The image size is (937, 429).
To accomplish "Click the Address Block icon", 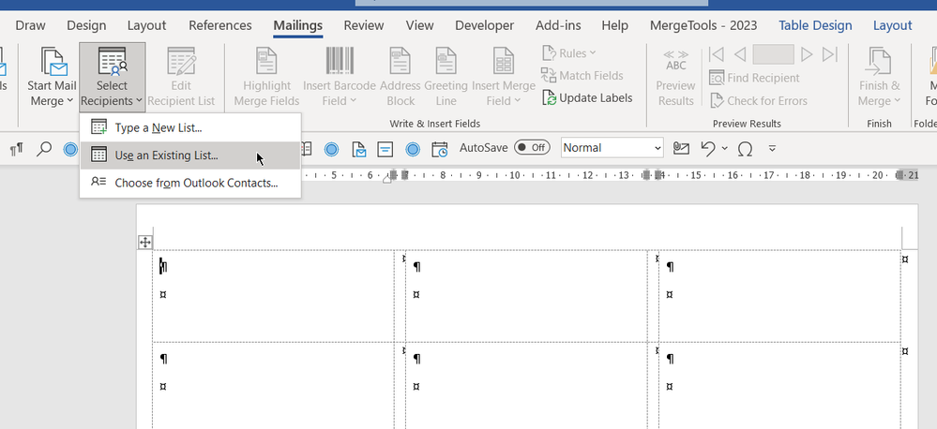I will coord(400,78).
